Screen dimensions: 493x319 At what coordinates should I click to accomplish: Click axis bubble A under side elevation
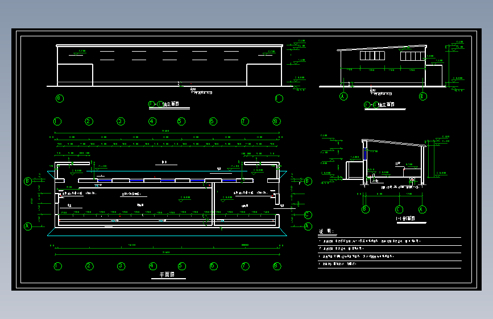[x=343, y=96]
